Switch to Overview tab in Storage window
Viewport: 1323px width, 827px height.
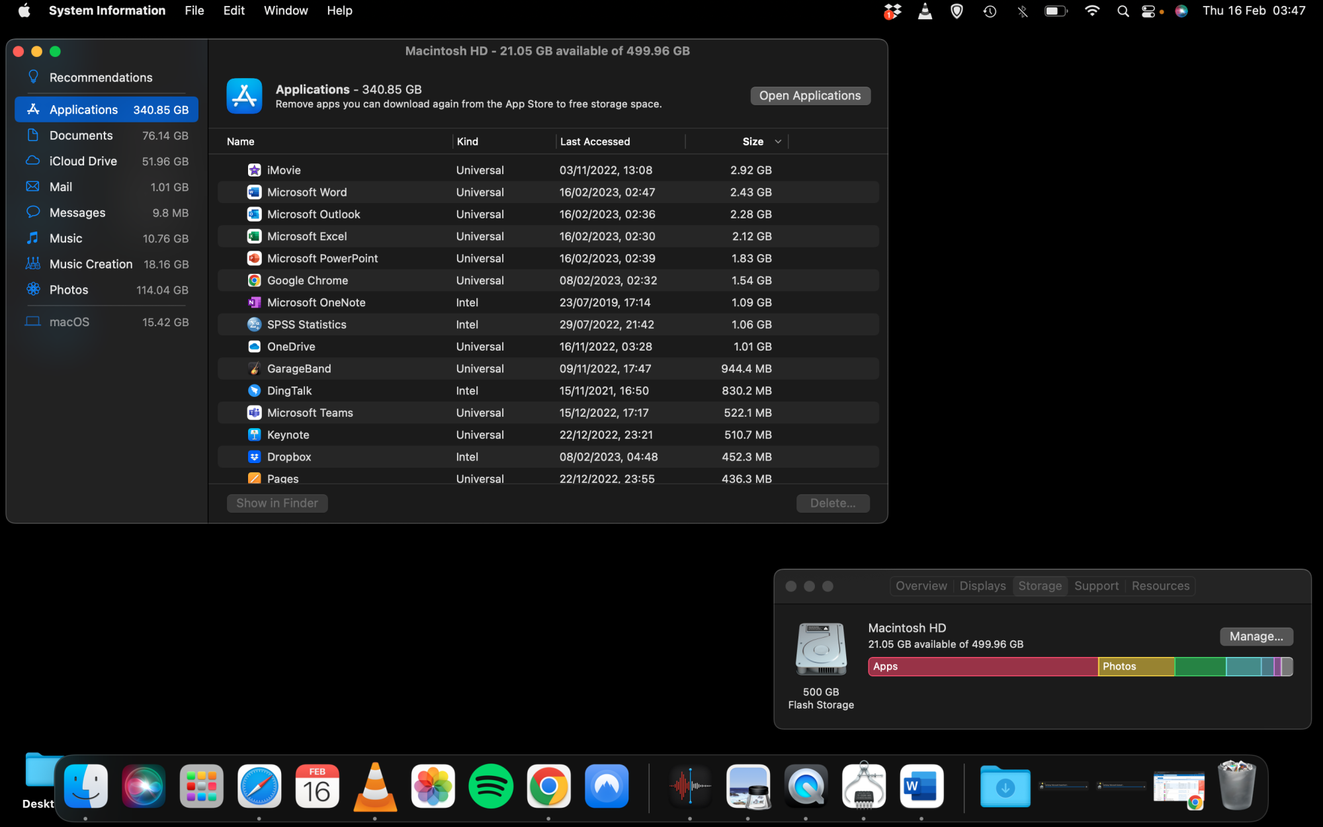click(921, 586)
